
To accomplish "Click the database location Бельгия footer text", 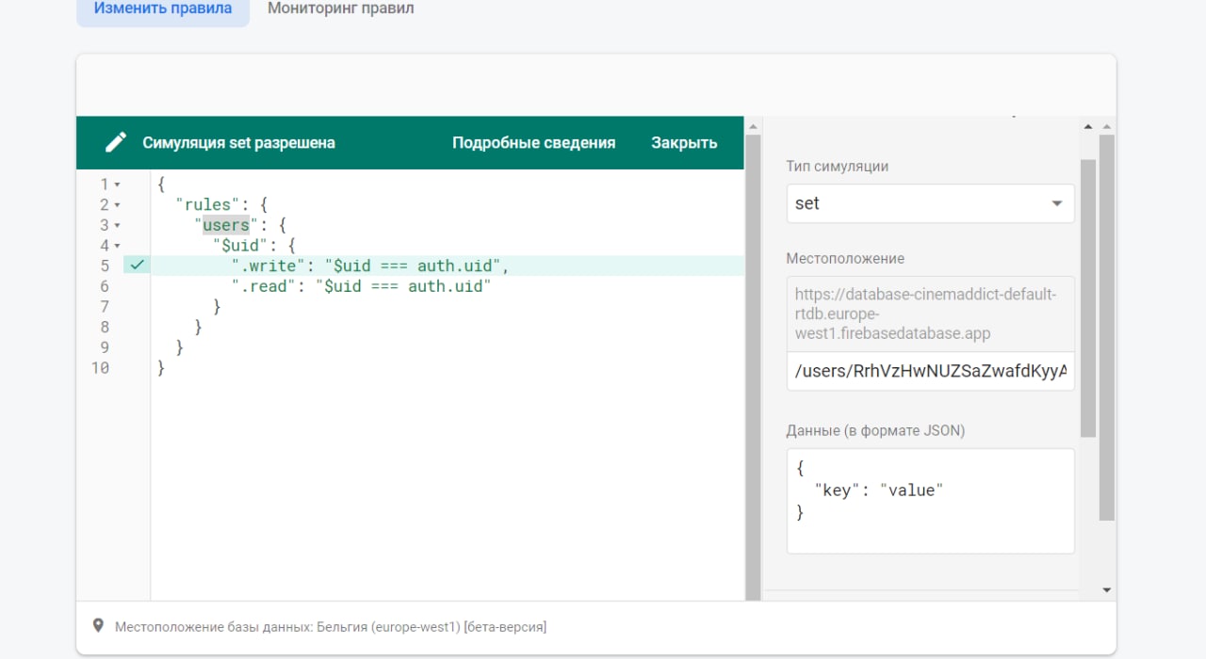I will click(331, 626).
